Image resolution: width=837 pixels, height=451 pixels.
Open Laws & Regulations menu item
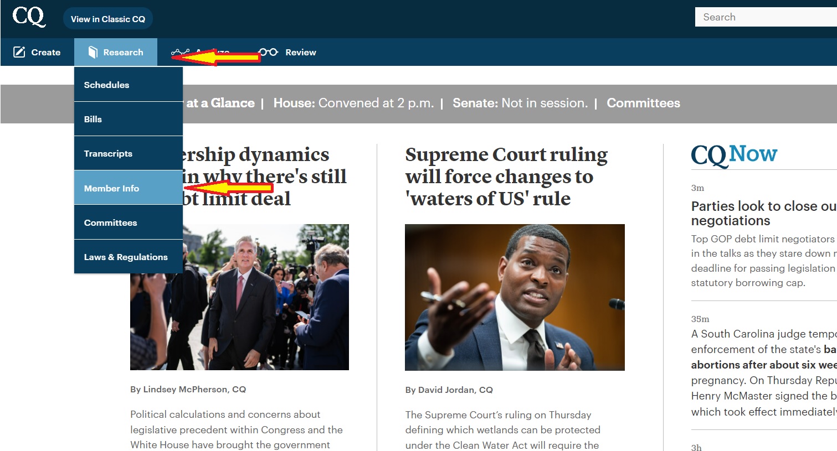[129, 257]
